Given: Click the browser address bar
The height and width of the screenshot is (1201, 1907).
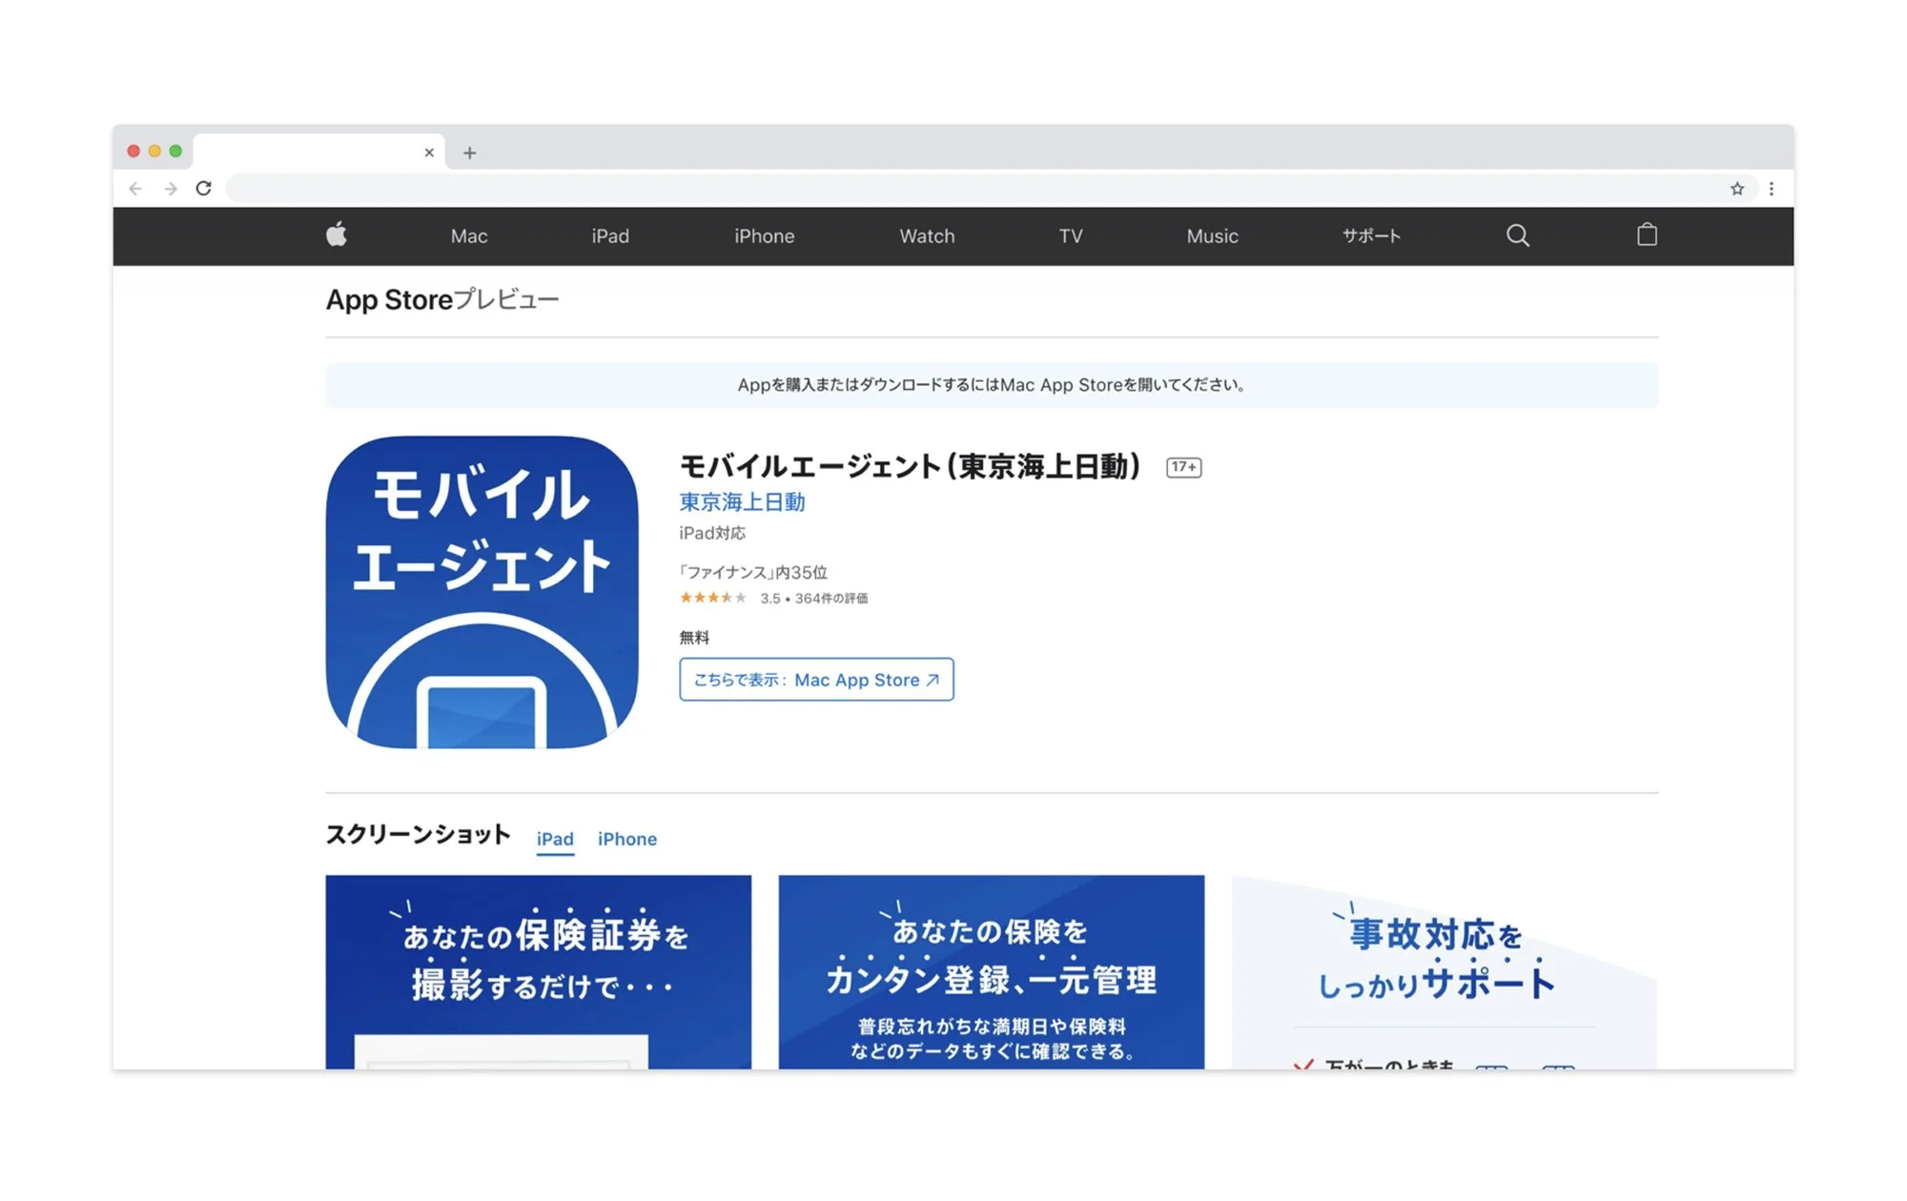Looking at the screenshot, I should click(973, 189).
